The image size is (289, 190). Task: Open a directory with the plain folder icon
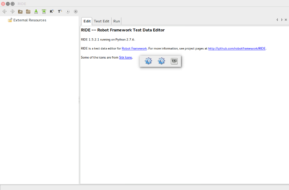pos(28,12)
